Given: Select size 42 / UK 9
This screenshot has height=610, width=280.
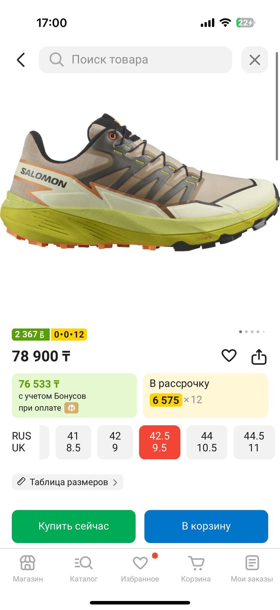Looking at the screenshot, I should pyautogui.click(x=115, y=442).
